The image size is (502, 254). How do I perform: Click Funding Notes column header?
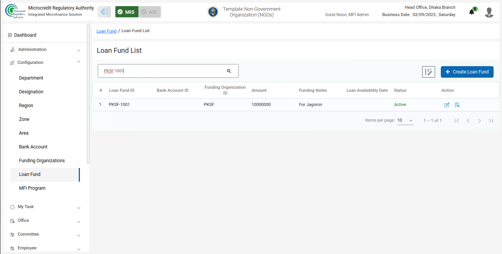pos(313,91)
